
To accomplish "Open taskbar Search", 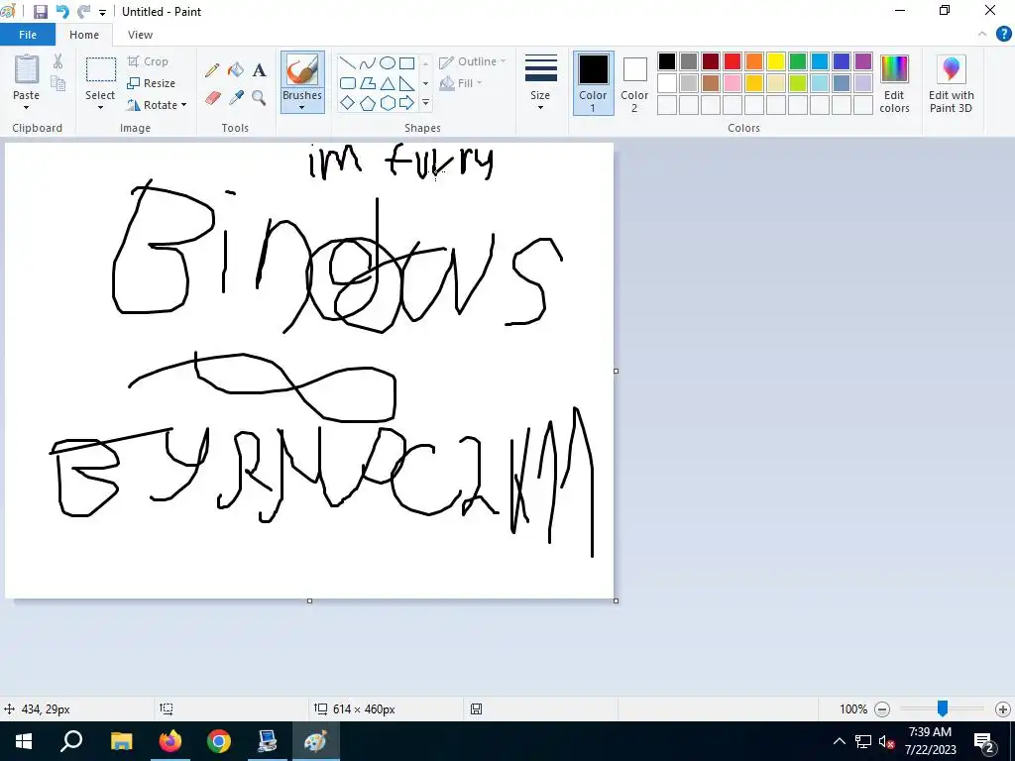I will tap(71, 741).
